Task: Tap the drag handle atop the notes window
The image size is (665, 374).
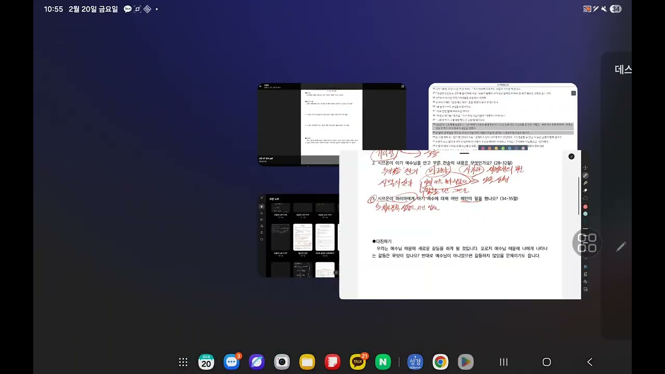Action: 464,153
